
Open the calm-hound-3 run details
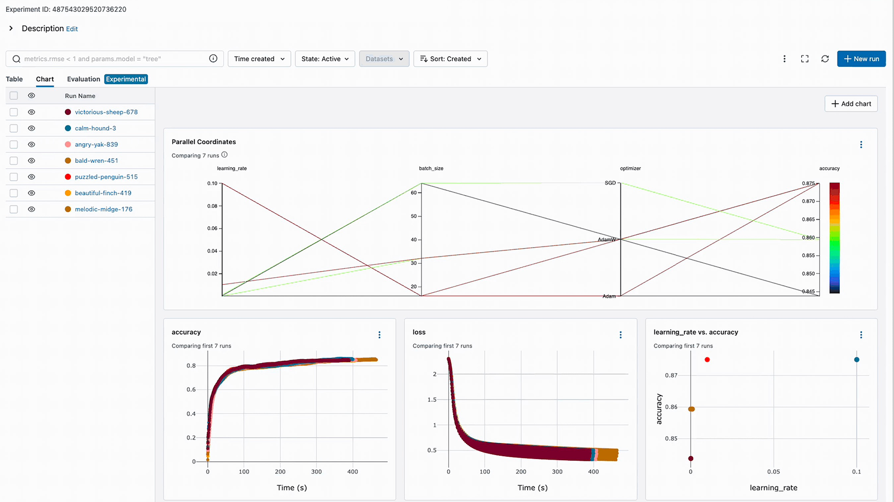pyautogui.click(x=95, y=128)
